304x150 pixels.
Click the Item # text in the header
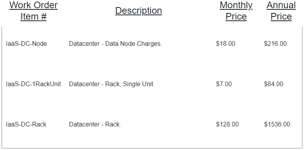34,16
